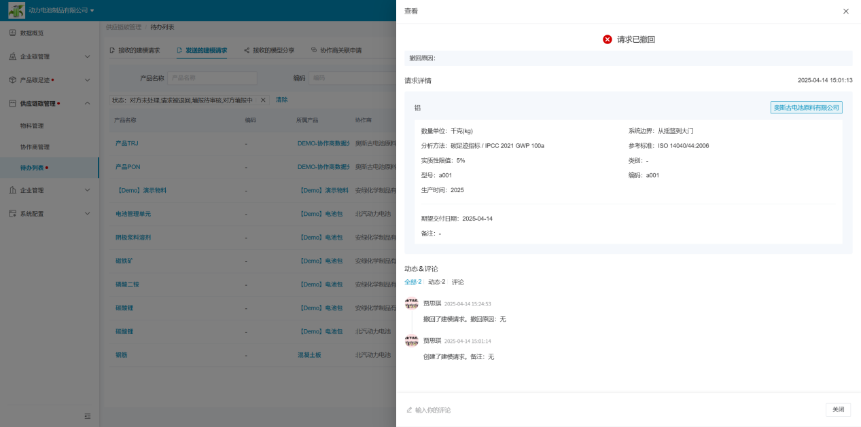861x427 pixels.
Task: Show only 动态 in activity feed
Action: (x=436, y=282)
